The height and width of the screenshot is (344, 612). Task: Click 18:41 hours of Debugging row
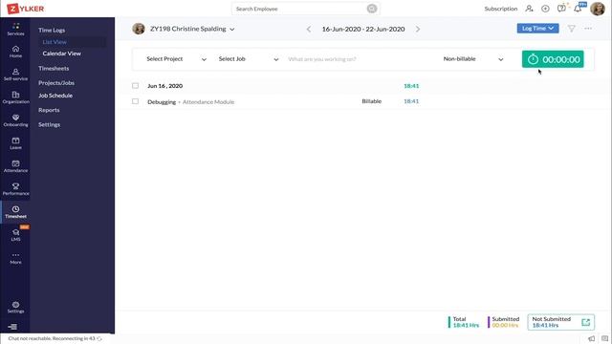pos(411,101)
